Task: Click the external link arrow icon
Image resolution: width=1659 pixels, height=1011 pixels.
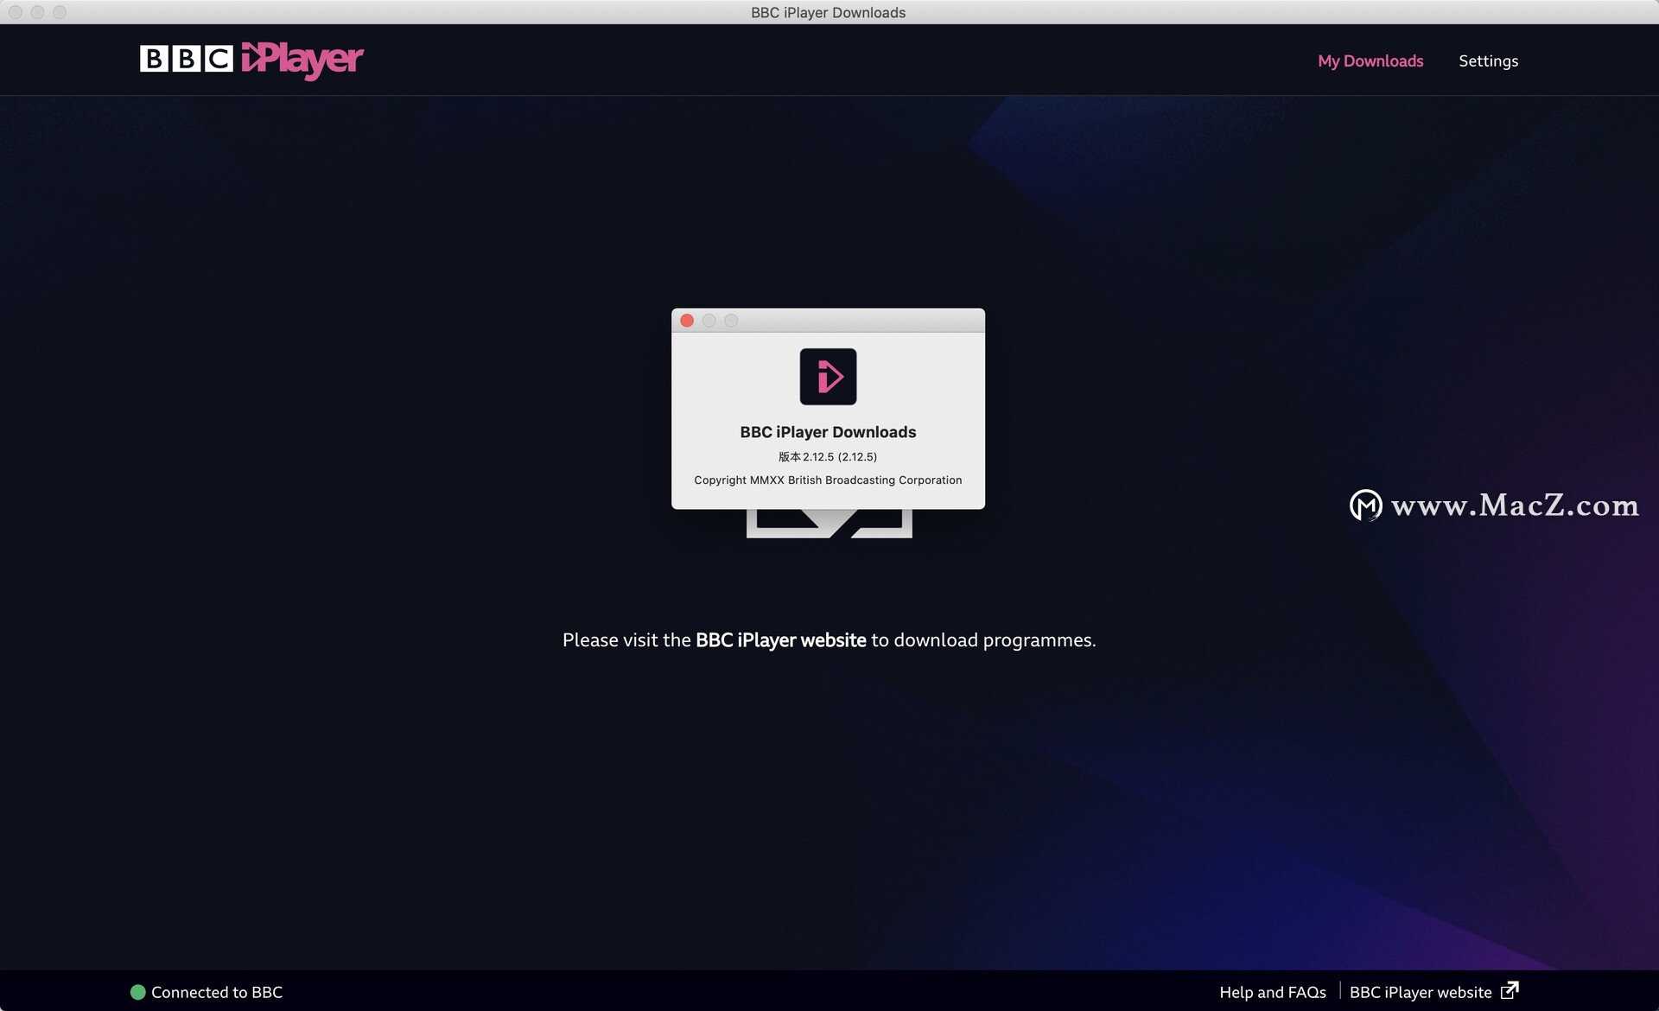Action: point(1510,990)
